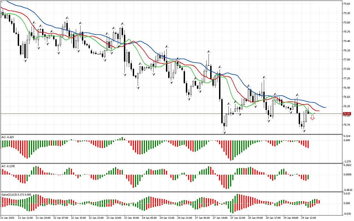The width and height of the screenshot is (354, 221).
Task: Click the '24 Jan 05:00' time label
Action: (x=149, y=218)
